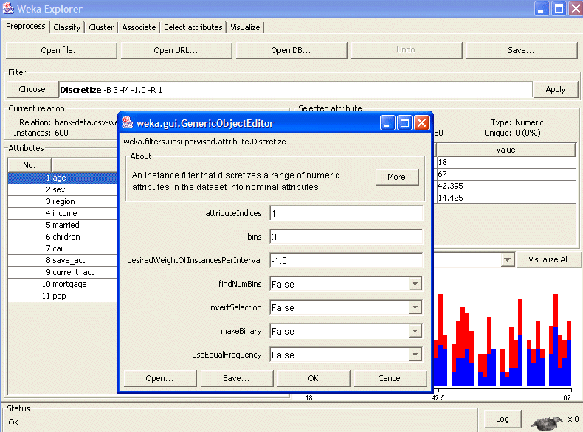
Task: Maximize the GenericObjectEditor dialog window
Action: pos(404,123)
